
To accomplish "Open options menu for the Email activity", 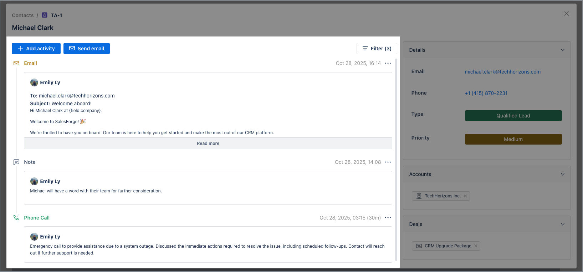I will (388, 63).
